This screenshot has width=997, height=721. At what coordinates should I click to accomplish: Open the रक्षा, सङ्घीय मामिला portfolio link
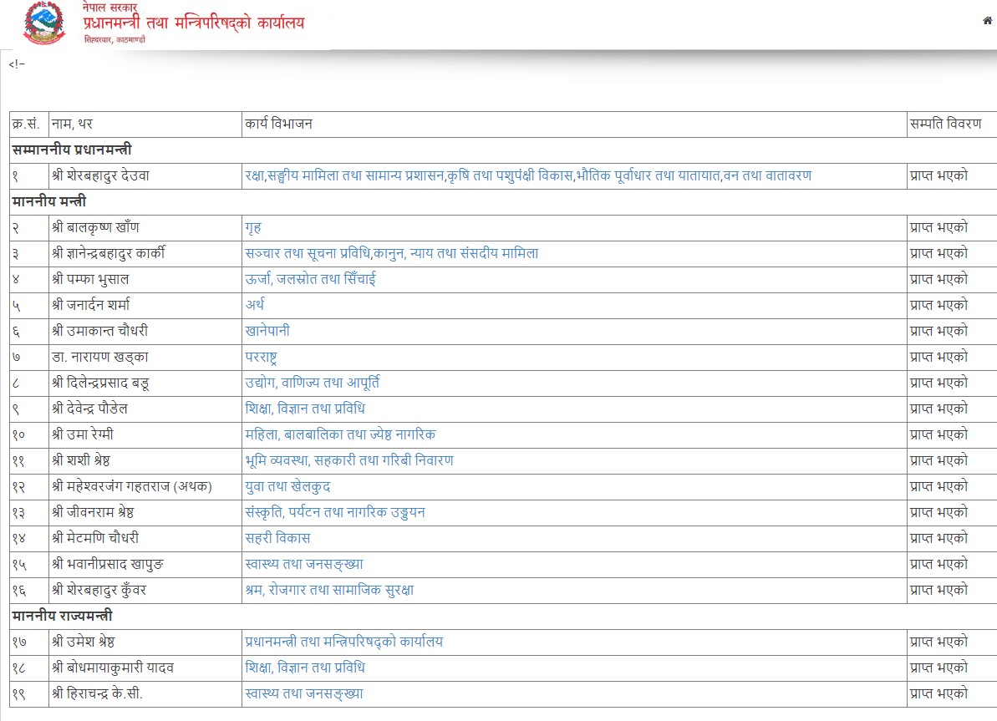528,175
